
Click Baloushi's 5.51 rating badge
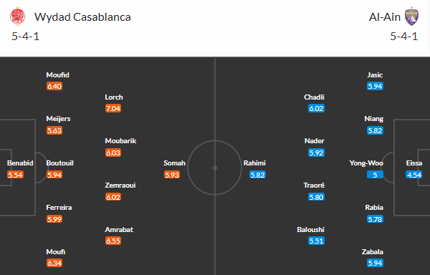tap(316, 241)
